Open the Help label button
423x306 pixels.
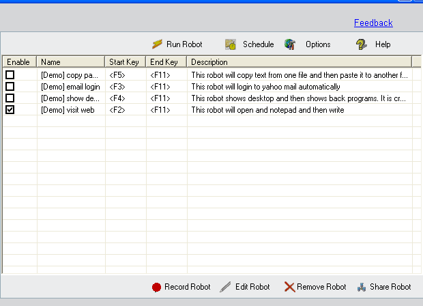383,44
